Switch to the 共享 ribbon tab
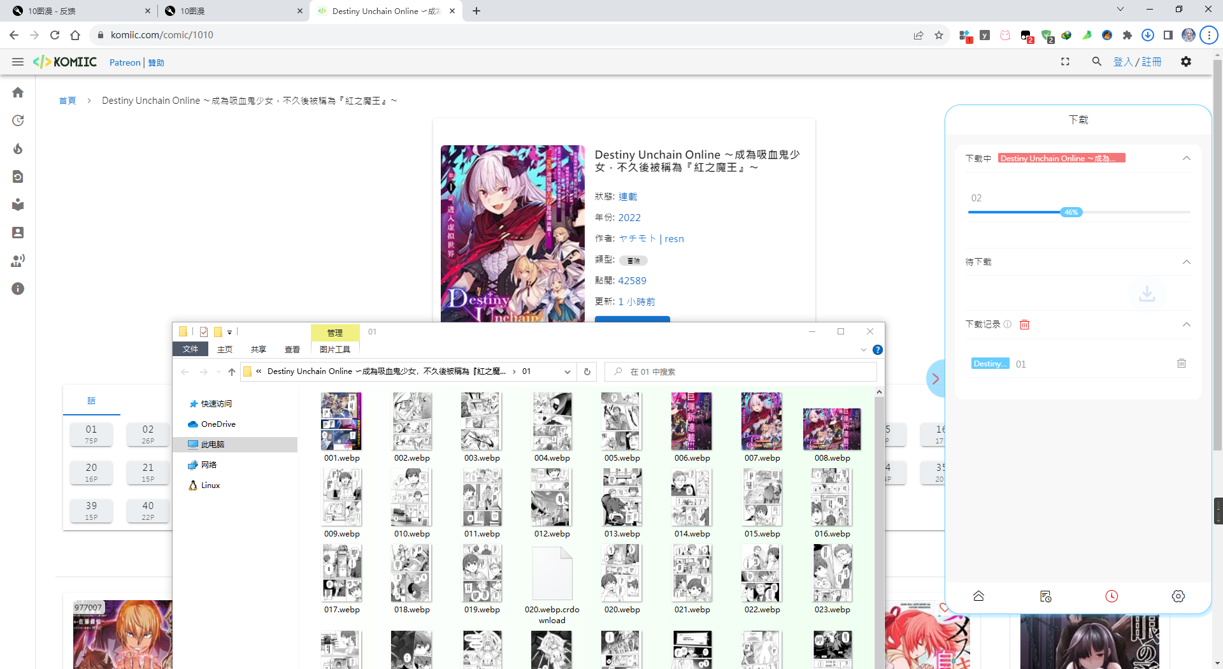This screenshot has width=1223, height=669. pyautogui.click(x=259, y=349)
